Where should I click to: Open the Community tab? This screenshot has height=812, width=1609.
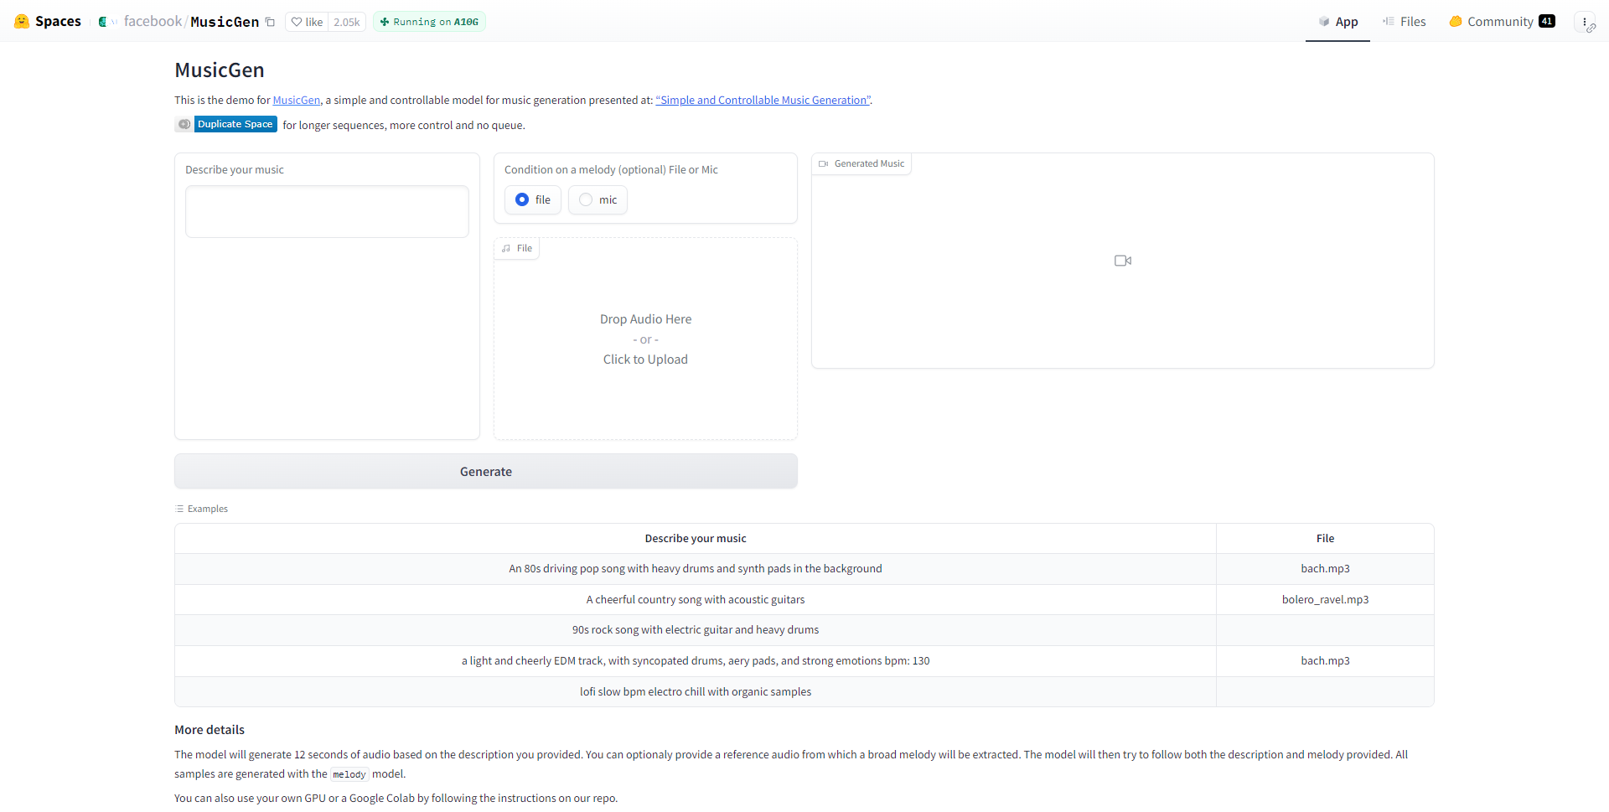pyautogui.click(x=1501, y=22)
